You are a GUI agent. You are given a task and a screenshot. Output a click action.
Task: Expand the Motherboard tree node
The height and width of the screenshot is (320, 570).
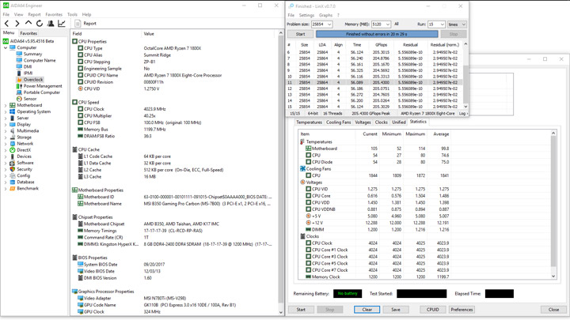click(6, 105)
